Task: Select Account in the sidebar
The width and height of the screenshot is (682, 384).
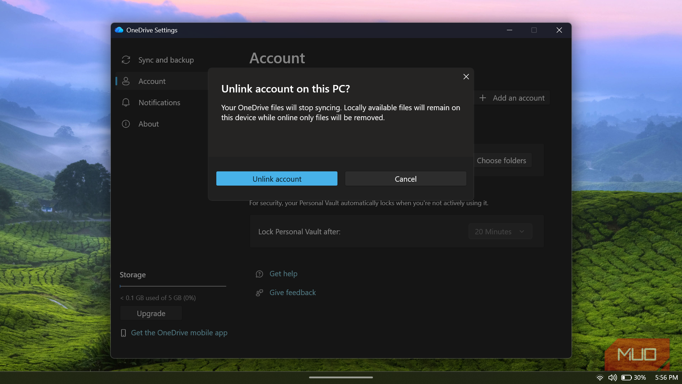Action: (x=162, y=81)
